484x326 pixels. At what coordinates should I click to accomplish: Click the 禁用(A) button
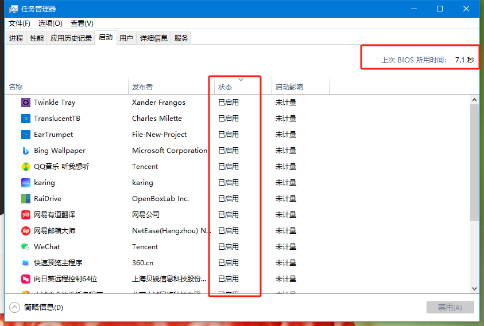coord(450,307)
